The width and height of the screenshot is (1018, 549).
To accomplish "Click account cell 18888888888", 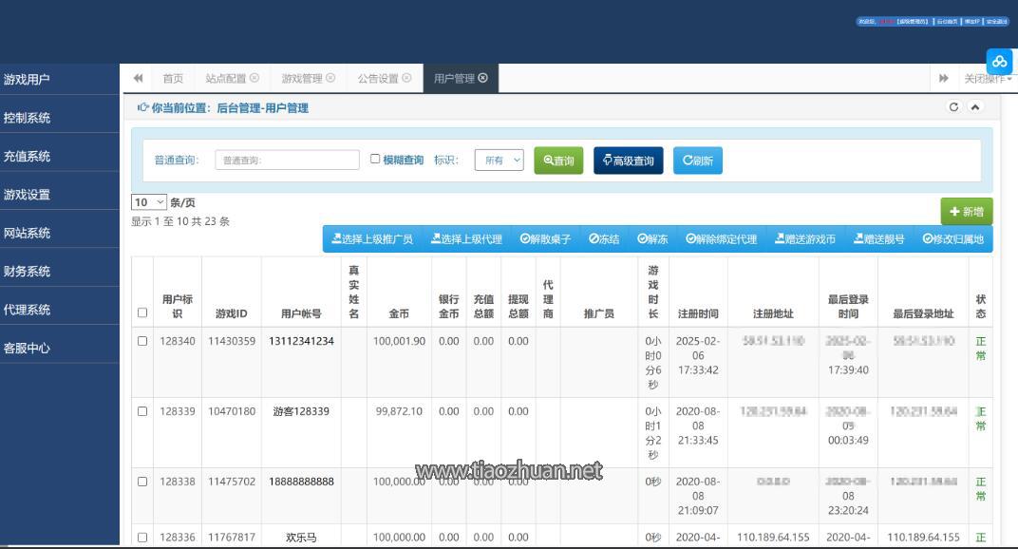I will [301, 482].
